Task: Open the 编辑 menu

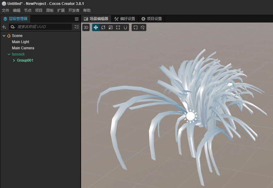Action: point(17,10)
